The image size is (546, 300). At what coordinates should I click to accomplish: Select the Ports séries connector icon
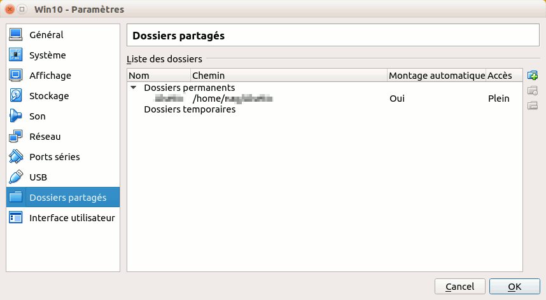[16, 157]
